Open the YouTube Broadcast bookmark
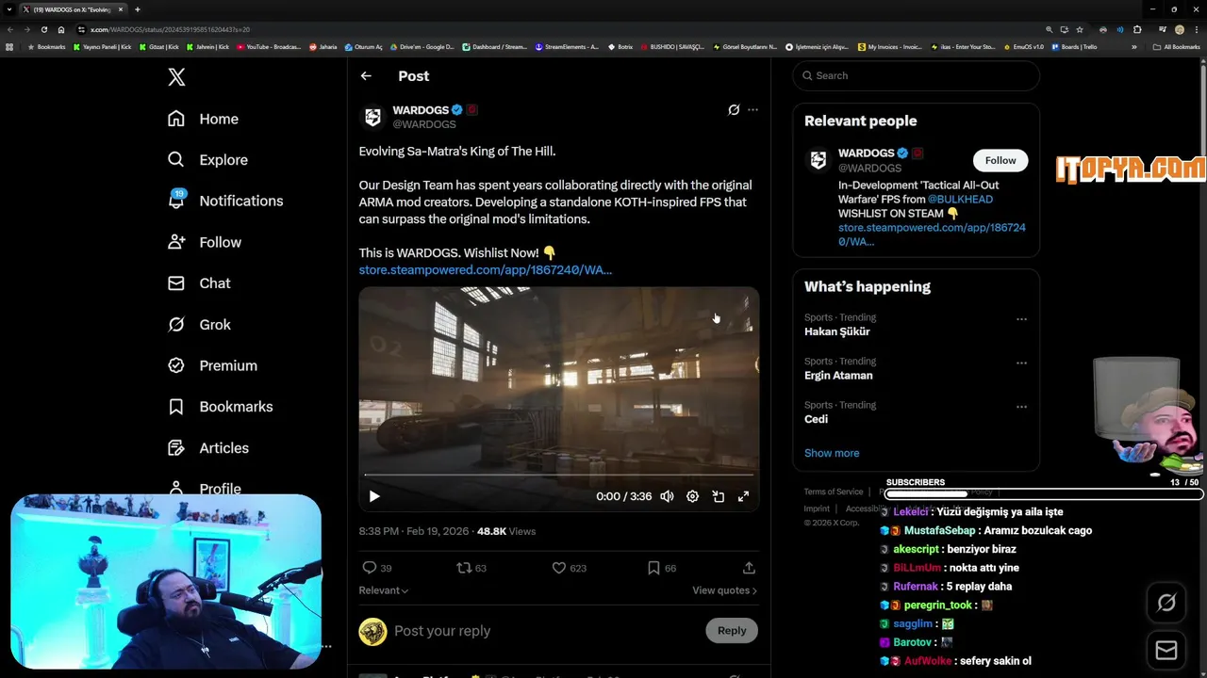The width and height of the screenshot is (1207, 678). [x=269, y=46]
